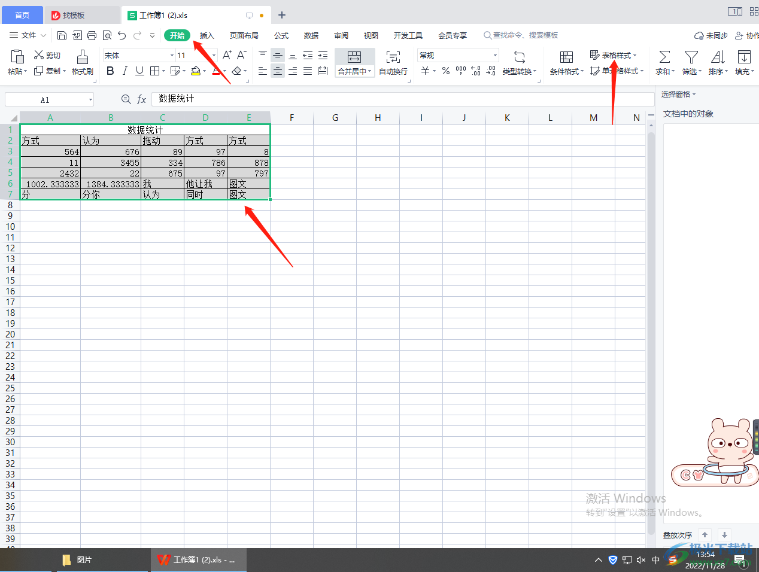Apply percent style format

pyautogui.click(x=446, y=71)
